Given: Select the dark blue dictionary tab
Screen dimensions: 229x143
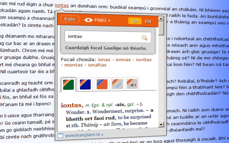Looking at the screenshot, I should 85,84.
